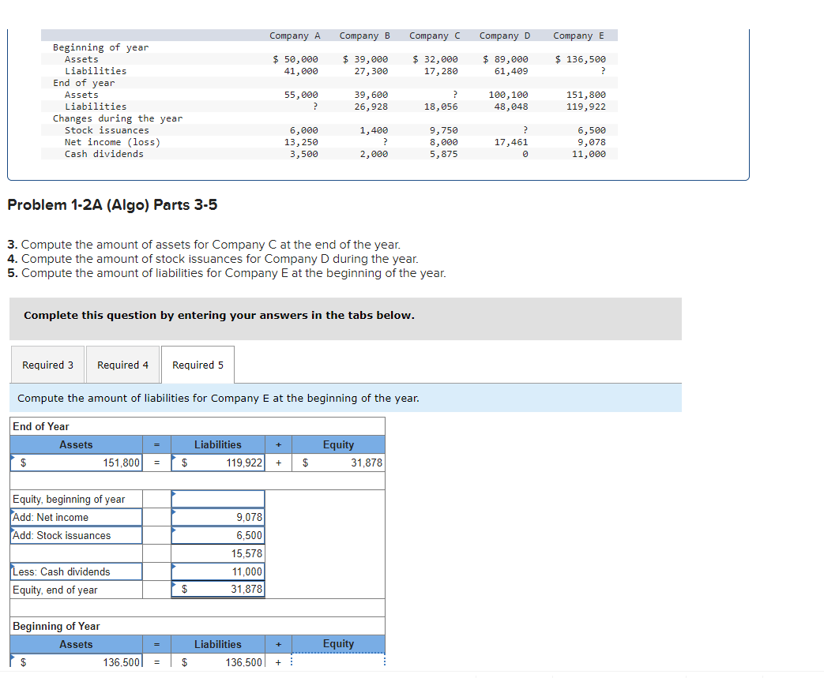This screenshot has height=678, width=824.
Task: Click the empty Equity, beginning of year input cell
Action: [x=218, y=498]
